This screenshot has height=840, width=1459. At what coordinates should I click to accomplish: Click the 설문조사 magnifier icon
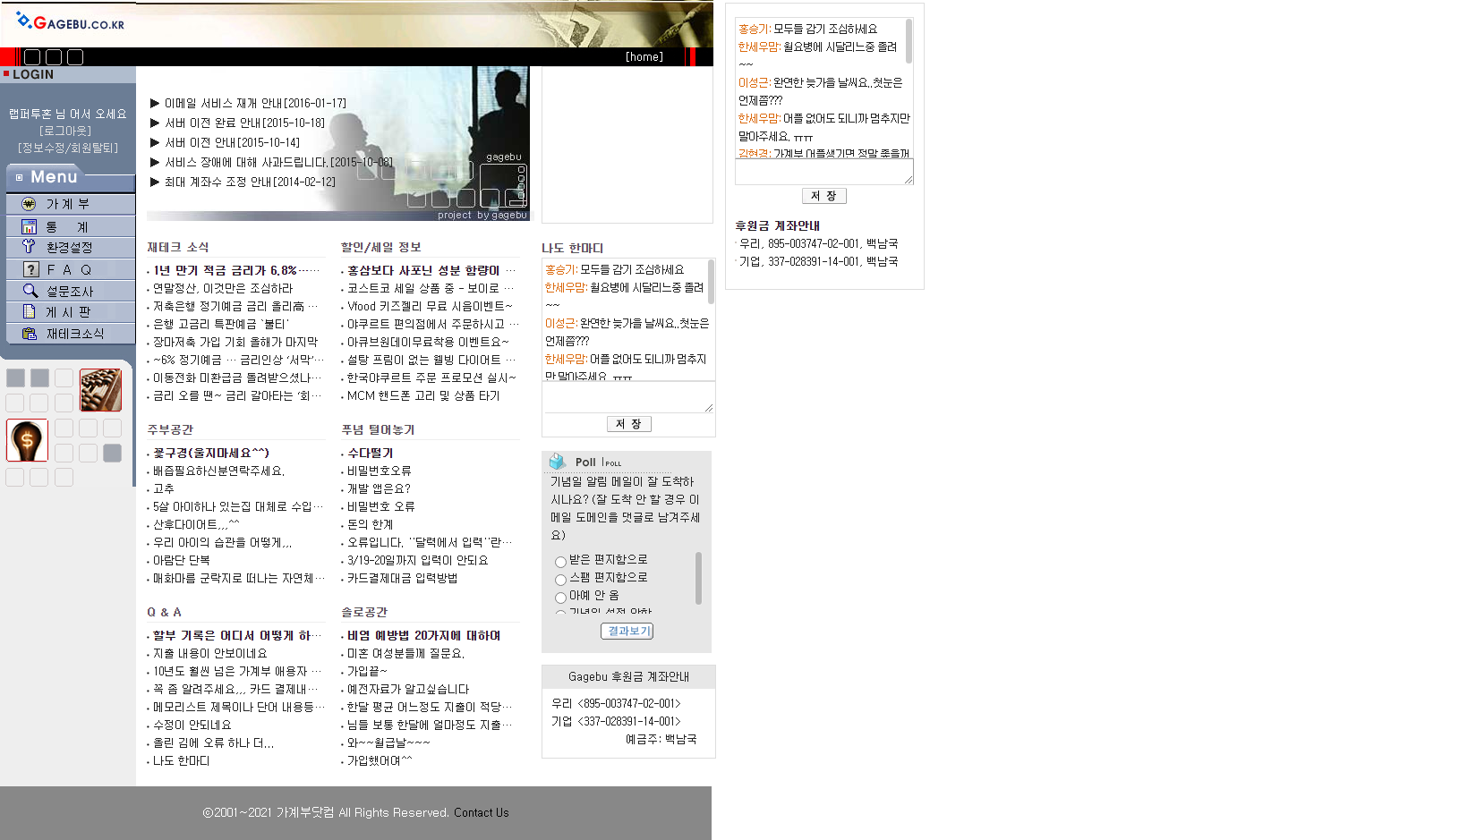(x=30, y=291)
